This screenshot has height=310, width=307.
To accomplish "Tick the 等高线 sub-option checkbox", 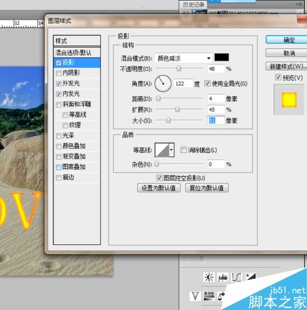I will tap(65, 115).
